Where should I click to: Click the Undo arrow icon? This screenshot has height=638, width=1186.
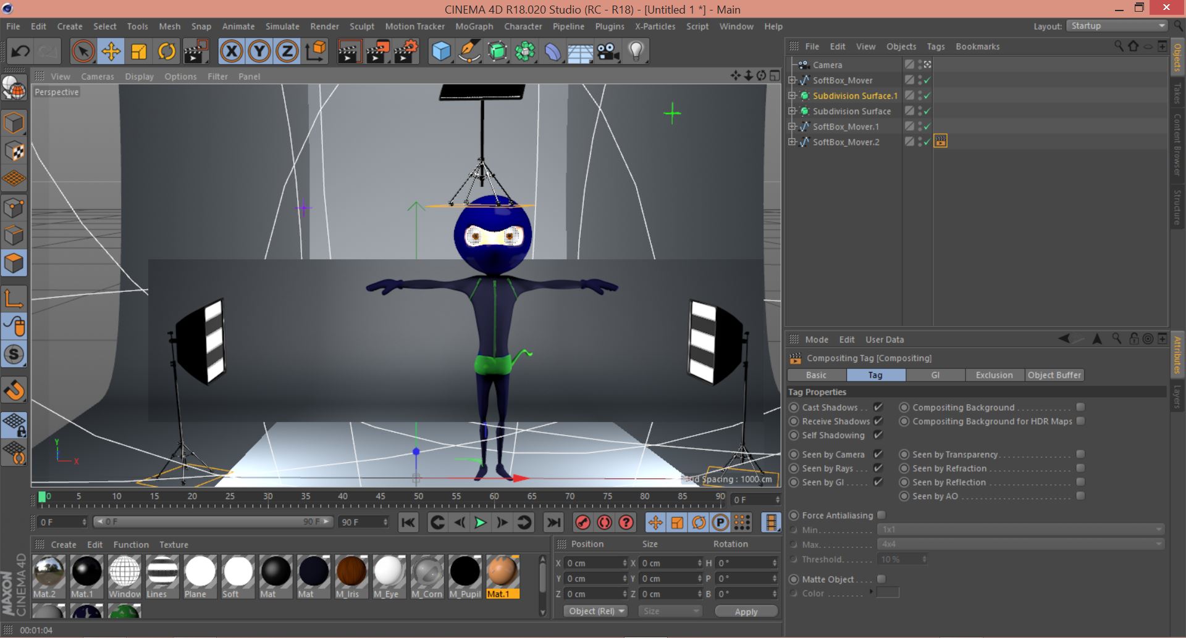[x=20, y=52]
